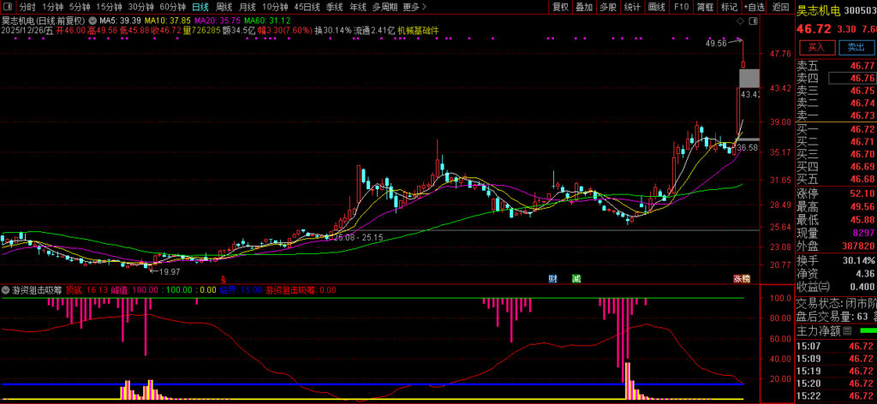
Task: Switch to the 周线 weekly chart tab
Action: coord(224,7)
